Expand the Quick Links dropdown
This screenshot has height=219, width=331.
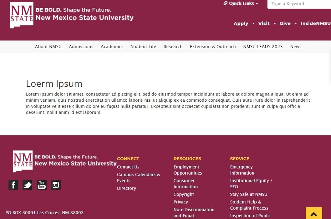pos(241,3)
